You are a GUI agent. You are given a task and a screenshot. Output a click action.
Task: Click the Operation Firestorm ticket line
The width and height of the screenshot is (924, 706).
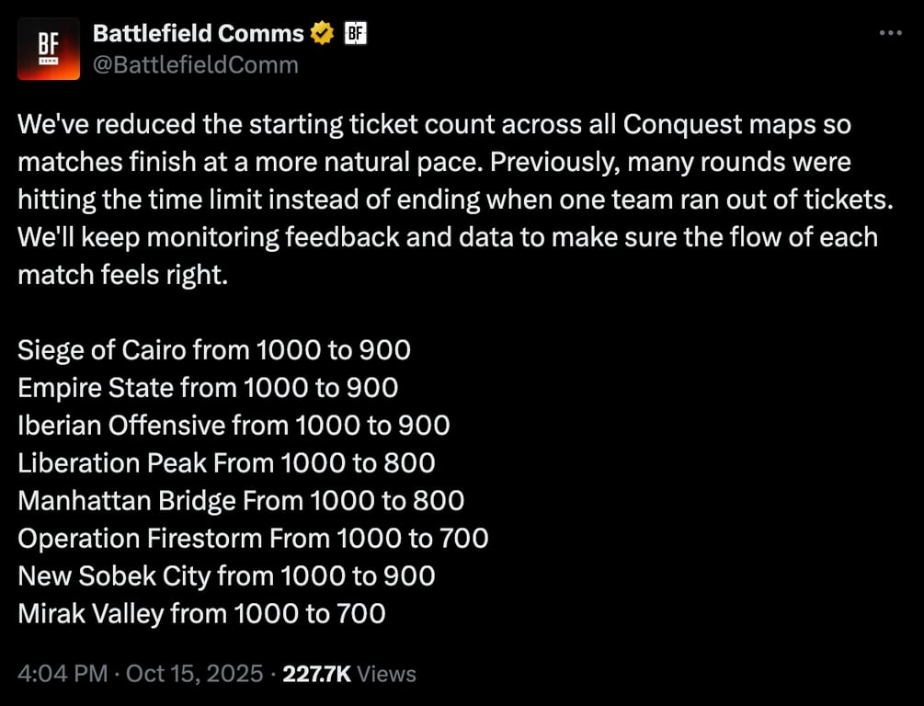click(253, 538)
